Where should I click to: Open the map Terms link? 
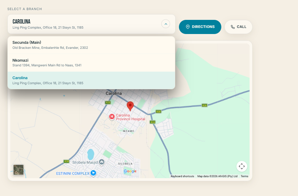point(245,176)
